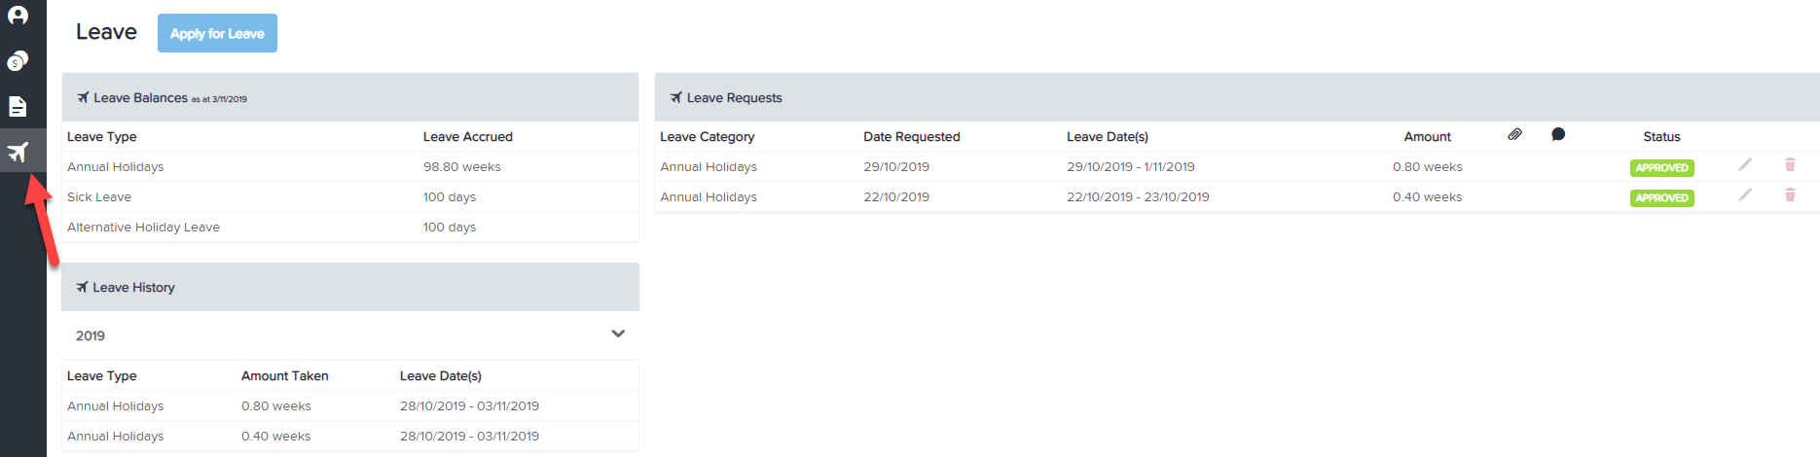Edit the 29/10/2019 leave request
The width and height of the screenshot is (1820, 457).
point(1745,165)
